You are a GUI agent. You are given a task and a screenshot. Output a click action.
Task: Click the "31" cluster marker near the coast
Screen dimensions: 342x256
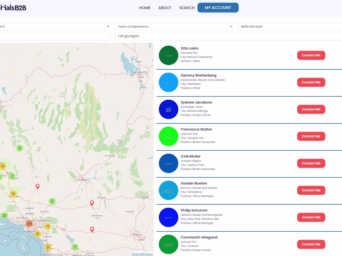coord(48,247)
